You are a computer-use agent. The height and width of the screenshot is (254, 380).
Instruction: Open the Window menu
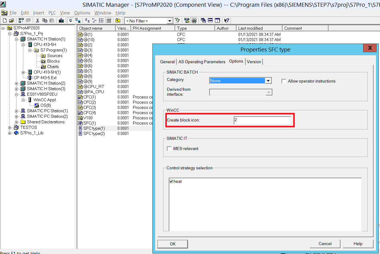(103, 13)
